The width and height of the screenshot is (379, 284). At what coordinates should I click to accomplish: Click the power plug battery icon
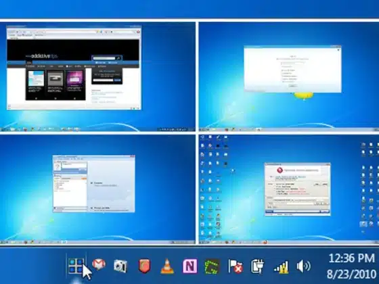(x=257, y=266)
